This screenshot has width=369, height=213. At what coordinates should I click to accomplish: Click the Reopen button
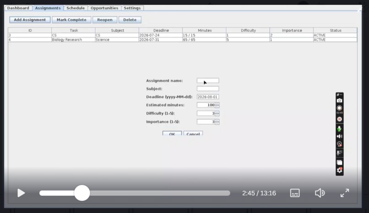tap(105, 20)
